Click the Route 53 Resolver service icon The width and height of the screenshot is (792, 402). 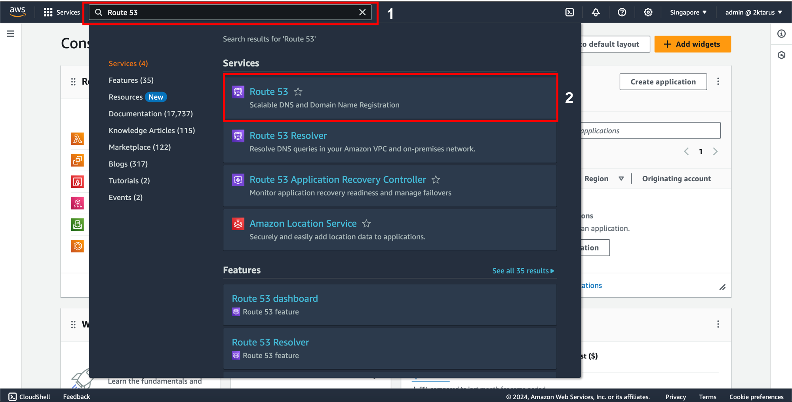[x=238, y=136]
